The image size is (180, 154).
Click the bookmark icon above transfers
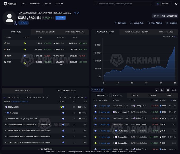162,90
